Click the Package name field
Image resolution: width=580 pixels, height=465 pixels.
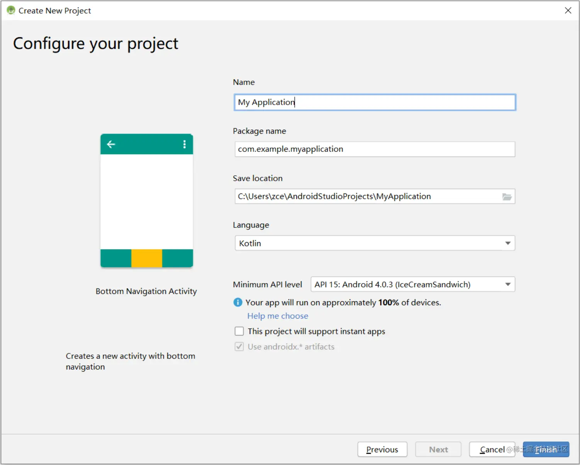(x=375, y=149)
